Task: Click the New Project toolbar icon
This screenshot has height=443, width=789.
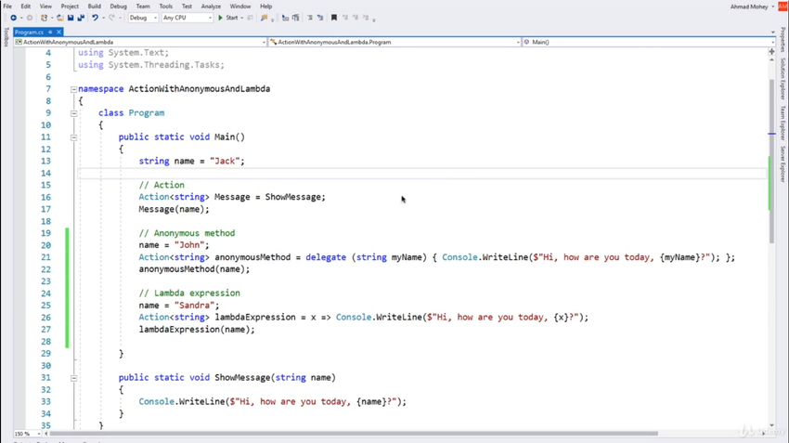Action: [x=45, y=18]
